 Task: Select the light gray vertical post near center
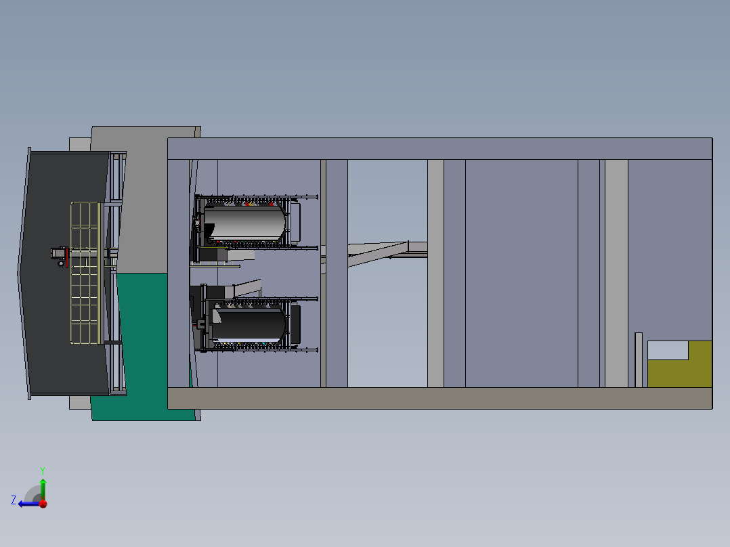435,273
